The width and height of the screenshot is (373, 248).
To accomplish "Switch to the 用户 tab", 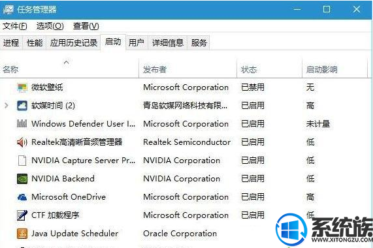I will 137,43.
